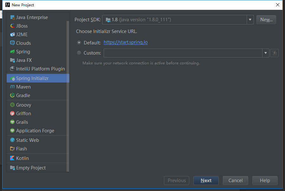Close the New Project dialog
Screen dimensions: 285x191
click(277, 5)
